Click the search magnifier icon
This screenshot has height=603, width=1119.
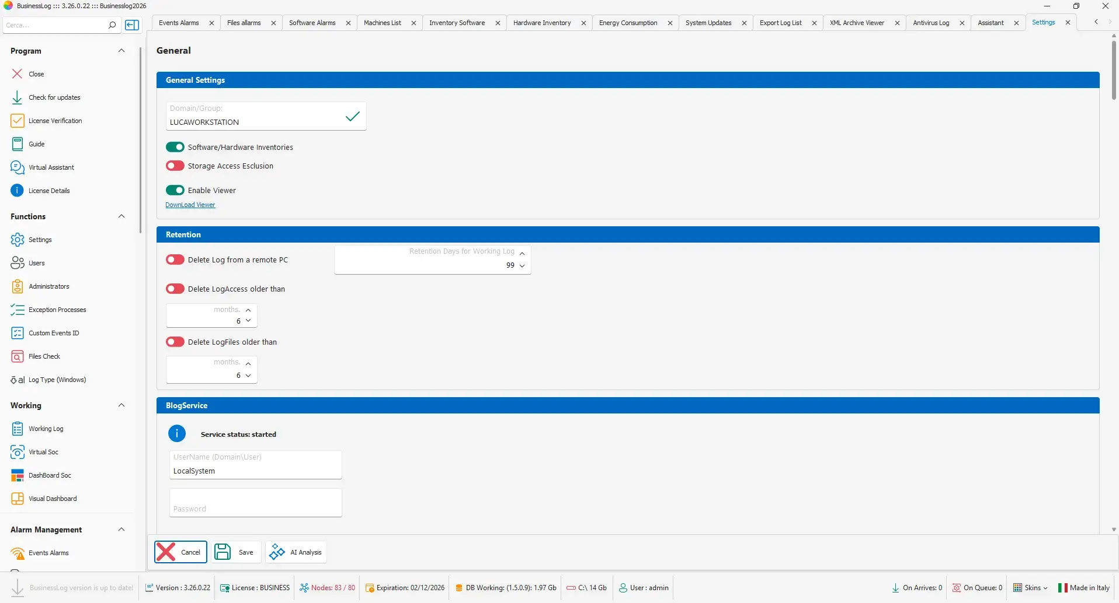coord(112,25)
